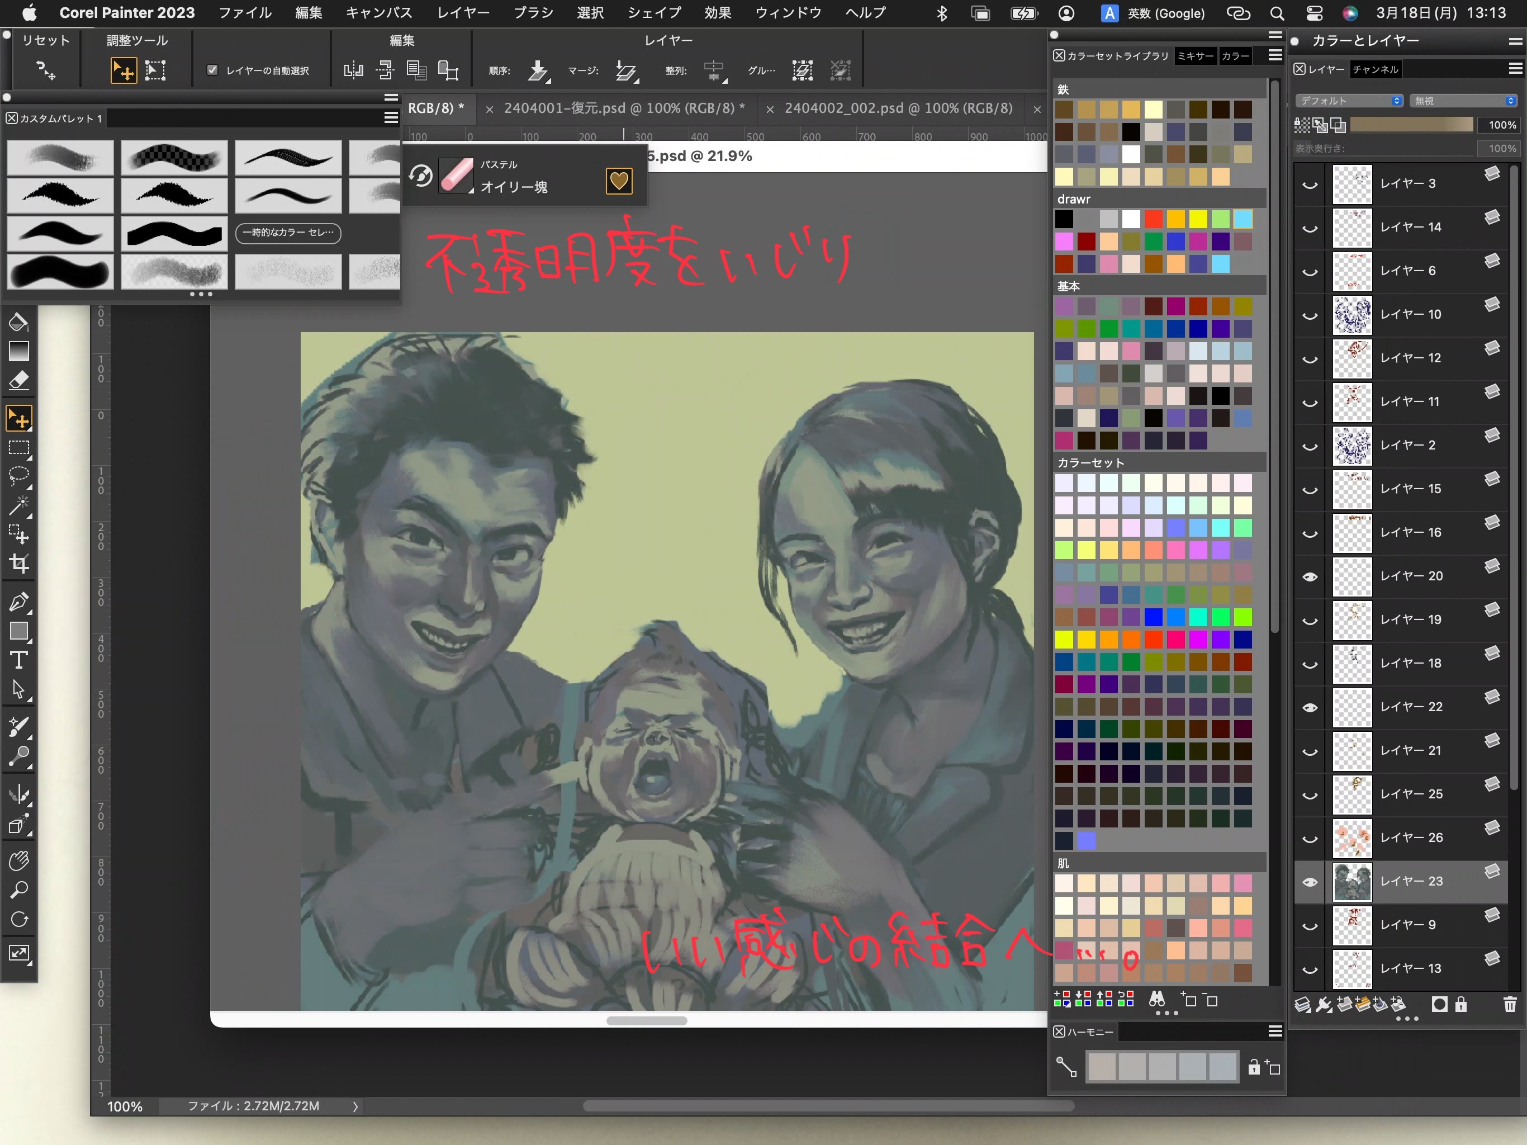Click the レイヤー 12 thumbnail
The width and height of the screenshot is (1527, 1145).
[x=1351, y=358]
